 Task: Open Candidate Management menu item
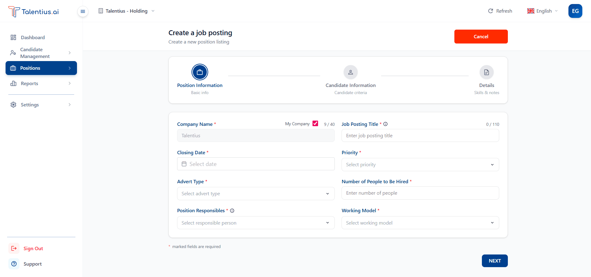click(x=41, y=53)
